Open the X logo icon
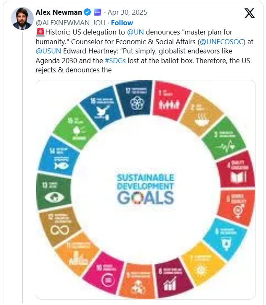This screenshot has width=266, height=305. pyautogui.click(x=250, y=13)
